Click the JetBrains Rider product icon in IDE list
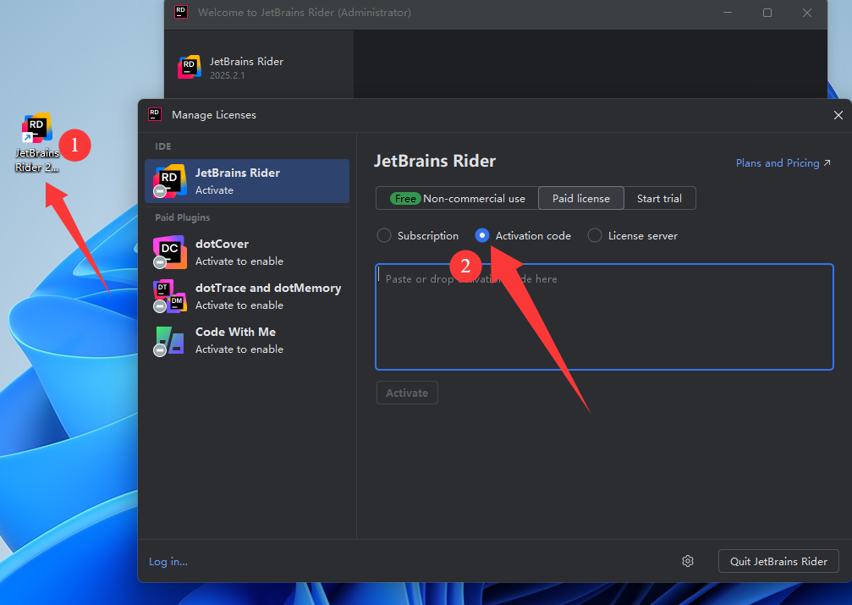This screenshot has height=605, width=852. pos(169,180)
